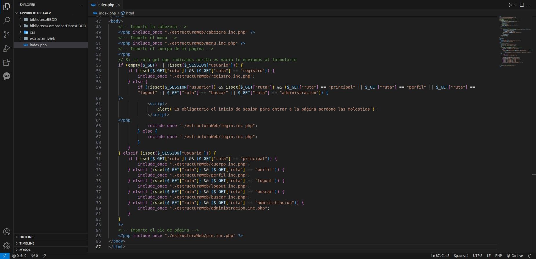
Task: Change the UTF-8 file encoding
Action: (x=477, y=256)
